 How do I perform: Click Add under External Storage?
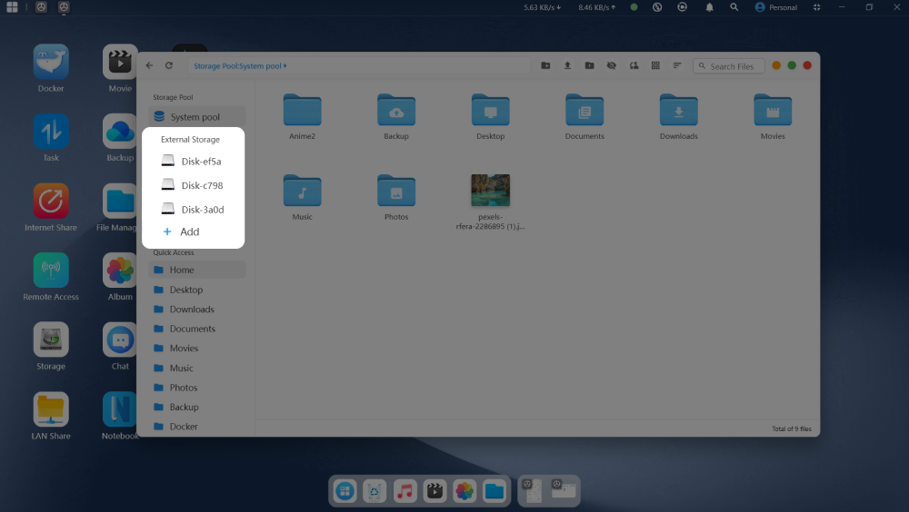point(189,232)
